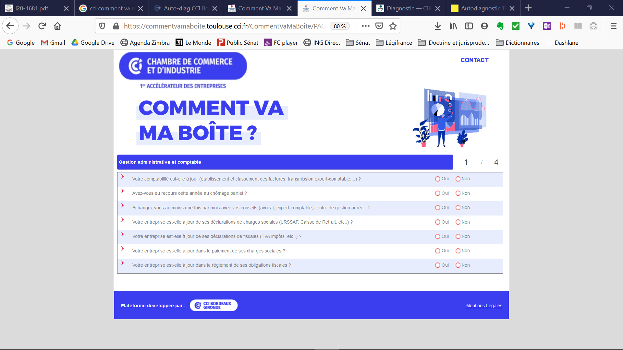
Task: Select Non for chômage partiel question
Action: [458, 193]
